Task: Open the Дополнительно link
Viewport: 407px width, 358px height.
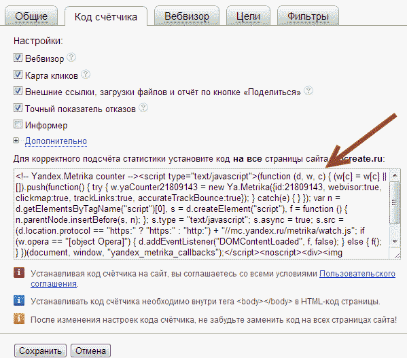Action: click(56, 141)
